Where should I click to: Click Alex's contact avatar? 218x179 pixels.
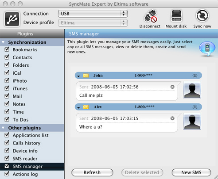coord(192,121)
